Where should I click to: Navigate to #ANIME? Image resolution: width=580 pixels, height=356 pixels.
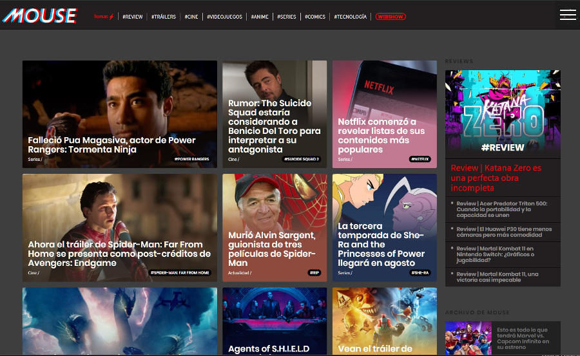click(260, 17)
